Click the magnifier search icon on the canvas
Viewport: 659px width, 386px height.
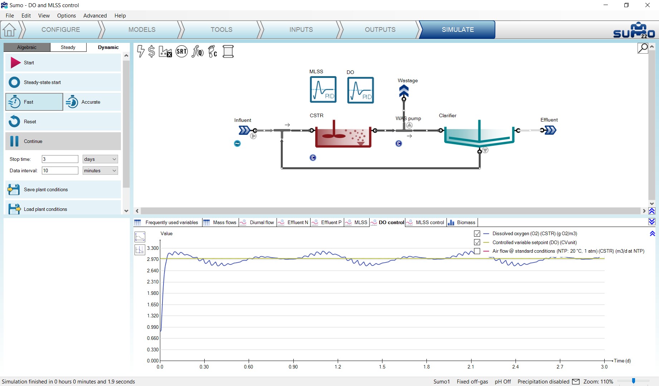(x=643, y=48)
